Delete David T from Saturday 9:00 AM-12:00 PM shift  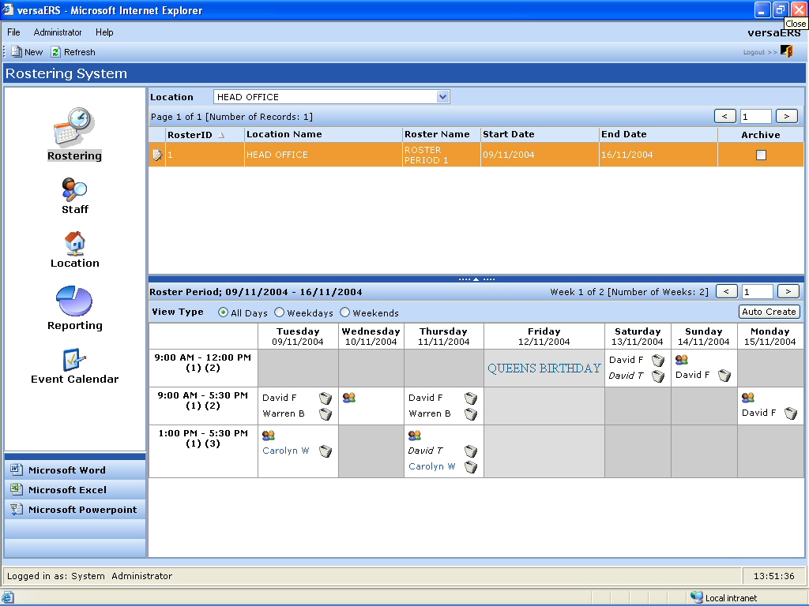pos(658,376)
